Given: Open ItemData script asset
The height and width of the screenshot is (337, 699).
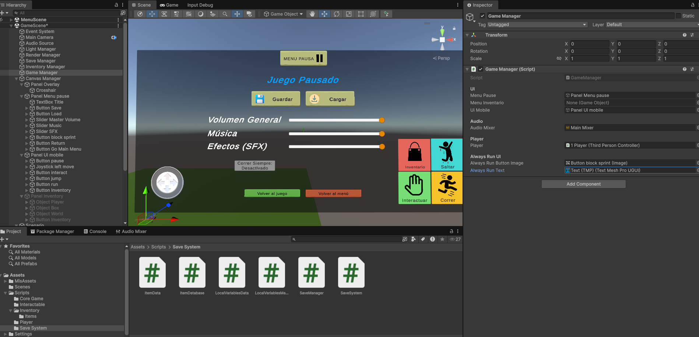Looking at the screenshot, I should click(152, 272).
